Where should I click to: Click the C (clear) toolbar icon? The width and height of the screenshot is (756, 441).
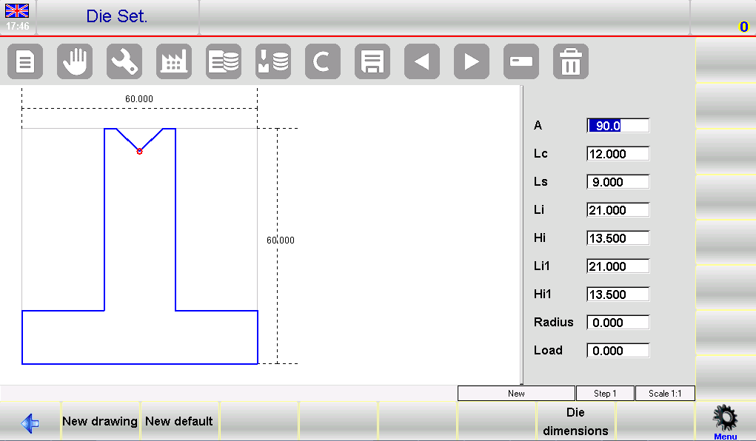(322, 61)
